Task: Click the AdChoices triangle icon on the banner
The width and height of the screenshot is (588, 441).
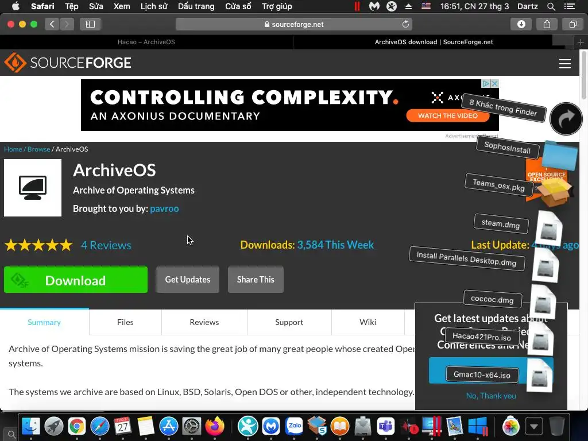Action: (486, 83)
